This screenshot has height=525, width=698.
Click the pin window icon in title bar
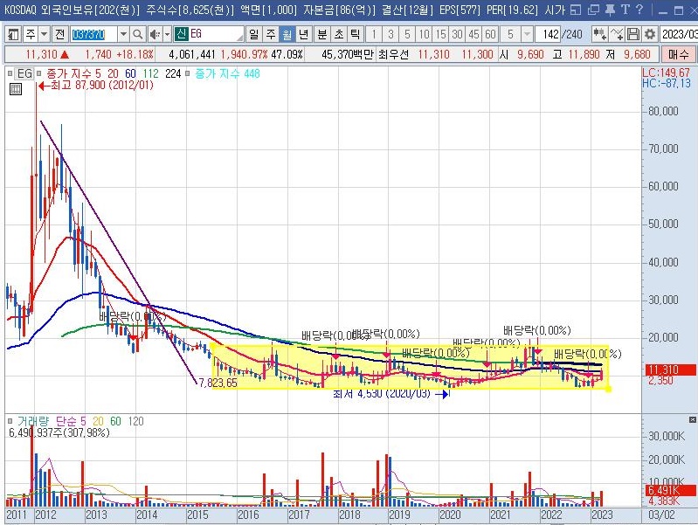(610, 10)
